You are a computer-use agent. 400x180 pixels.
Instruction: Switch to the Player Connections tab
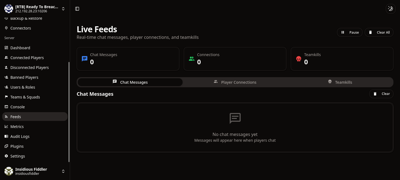235,82
